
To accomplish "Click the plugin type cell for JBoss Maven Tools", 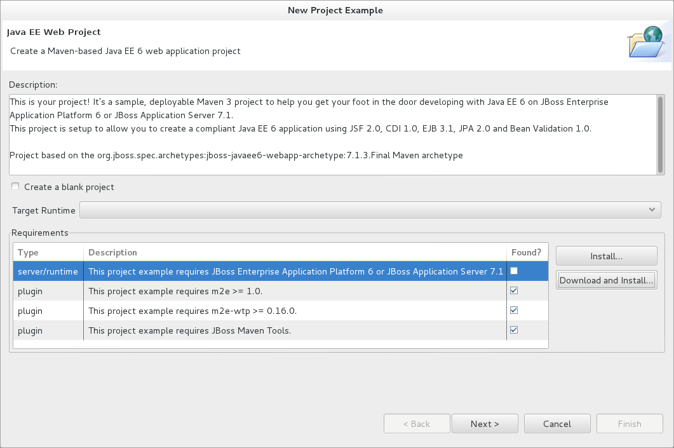I will pyautogui.click(x=30, y=330).
